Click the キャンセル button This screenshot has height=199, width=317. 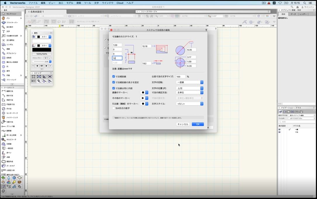183,124
